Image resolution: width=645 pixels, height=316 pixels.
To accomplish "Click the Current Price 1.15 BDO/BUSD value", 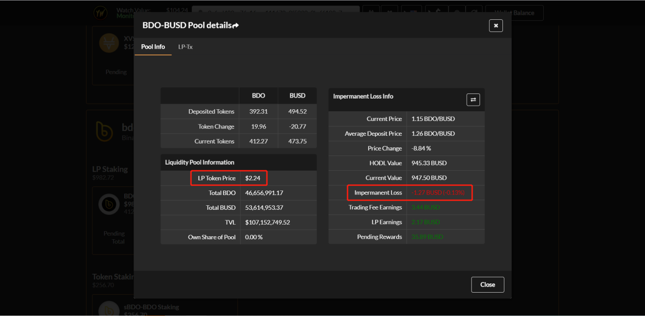I will [433, 119].
